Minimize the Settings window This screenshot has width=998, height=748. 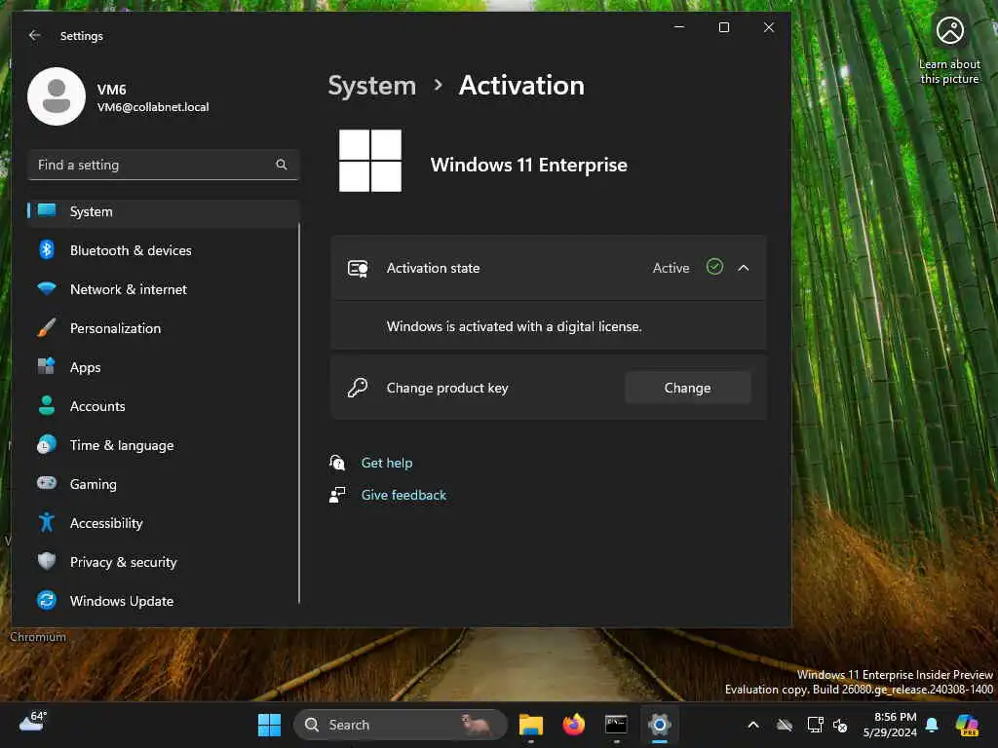coord(679,27)
